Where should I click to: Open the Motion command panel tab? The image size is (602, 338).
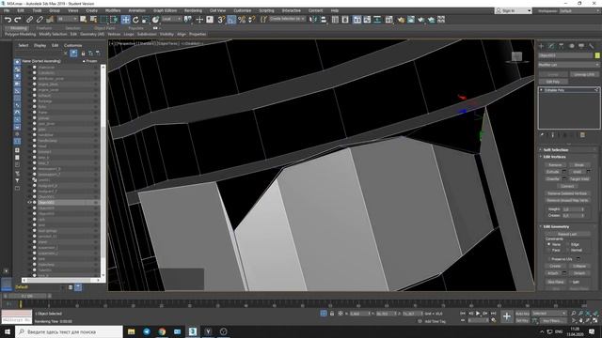pyautogui.click(x=571, y=46)
